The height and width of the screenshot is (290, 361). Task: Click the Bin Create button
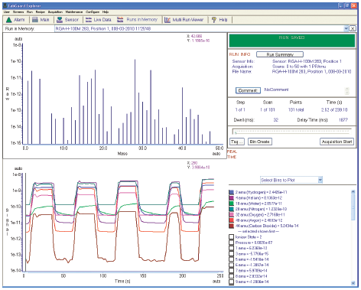pos(260,142)
